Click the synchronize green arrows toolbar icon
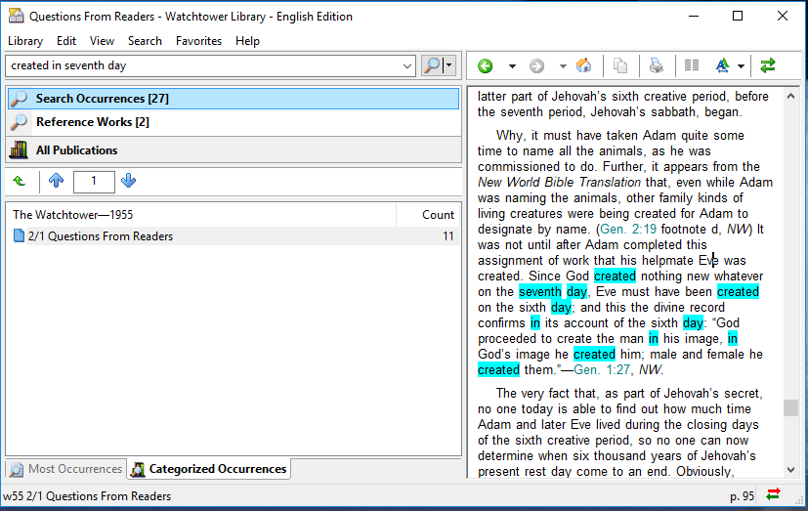This screenshot has width=808, height=511. [768, 66]
